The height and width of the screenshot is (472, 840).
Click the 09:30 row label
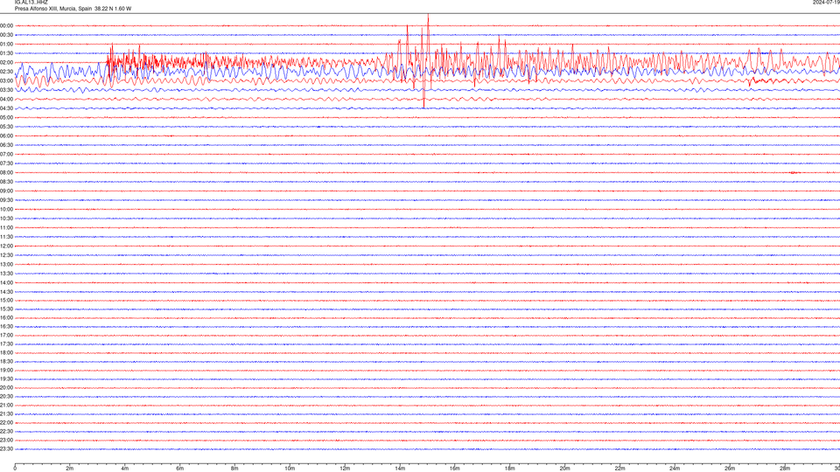(6, 200)
